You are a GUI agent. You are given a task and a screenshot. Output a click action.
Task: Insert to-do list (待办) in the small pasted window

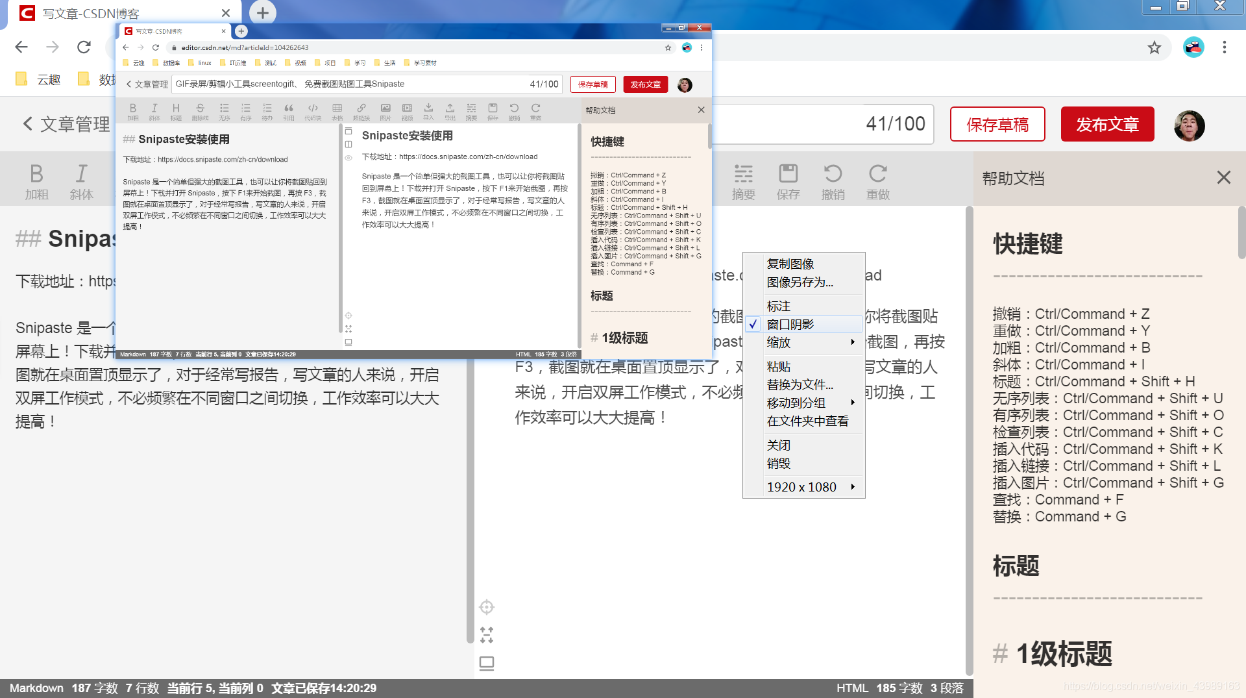[x=267, y=111]
